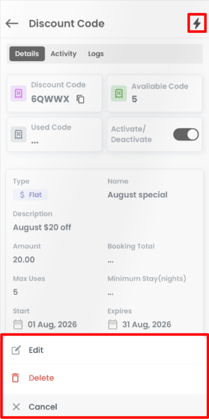Go back using the left arrow
The width and height of the screenshot is (209, 419).
tap(12, 23)
